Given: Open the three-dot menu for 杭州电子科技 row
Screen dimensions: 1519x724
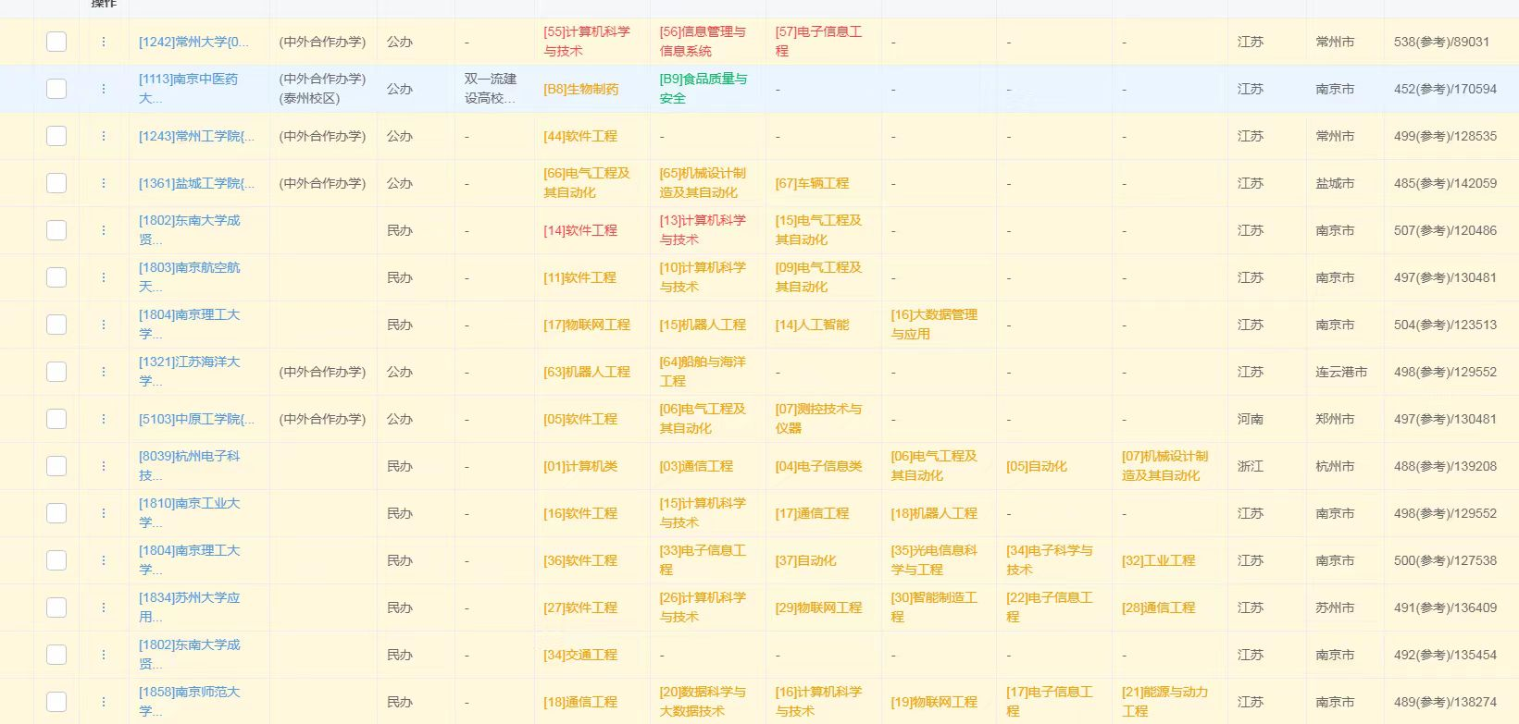Looking at the screenshot, I should pyautogui.click(x=104, y=466).
